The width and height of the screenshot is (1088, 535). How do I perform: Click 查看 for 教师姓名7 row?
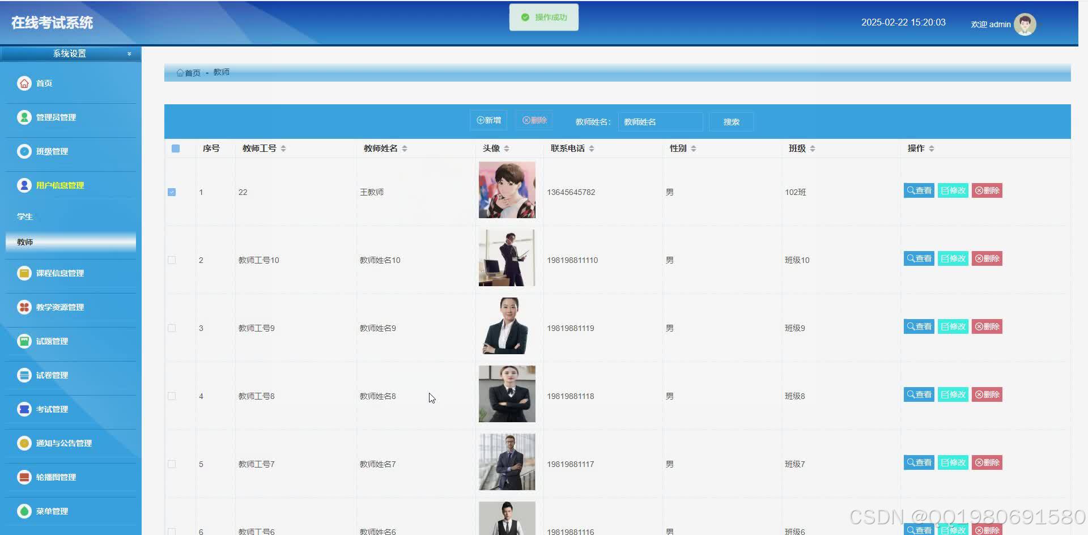click(919, 462)
